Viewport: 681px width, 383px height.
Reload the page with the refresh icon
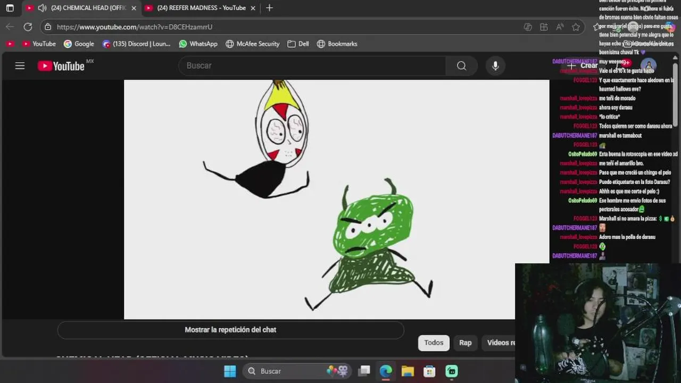(x=28, y=27)
